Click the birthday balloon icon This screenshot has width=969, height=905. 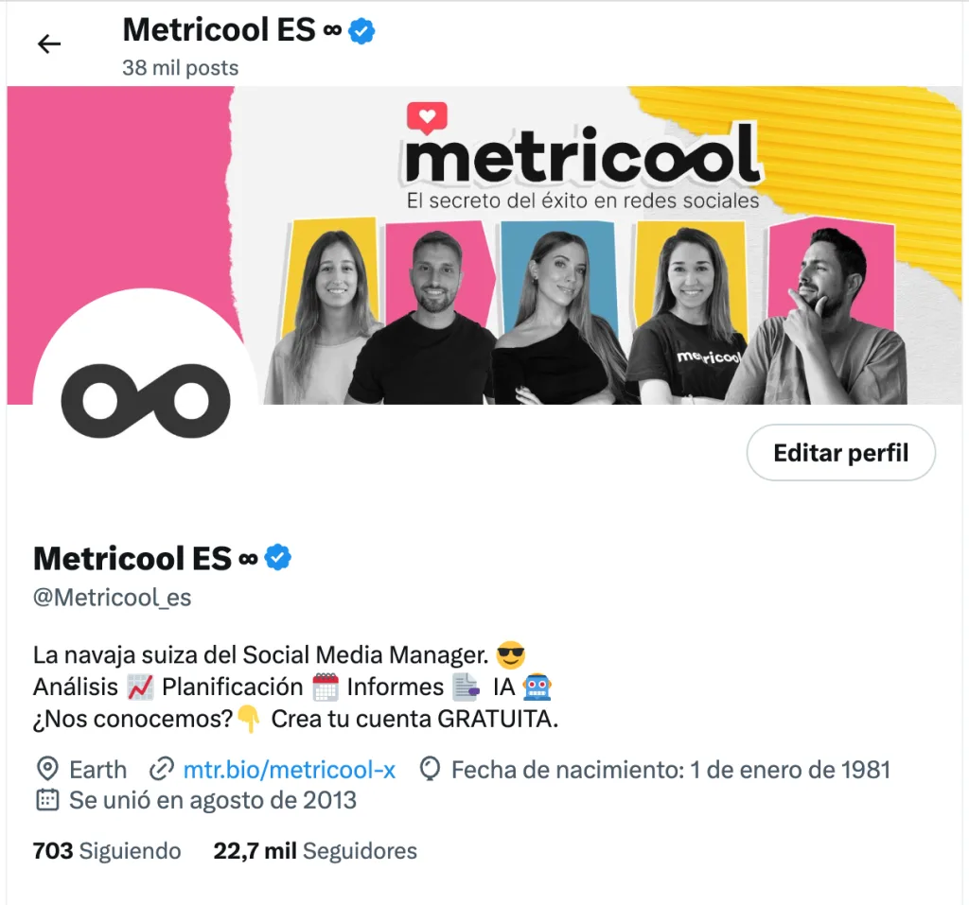tap(430, 770)
